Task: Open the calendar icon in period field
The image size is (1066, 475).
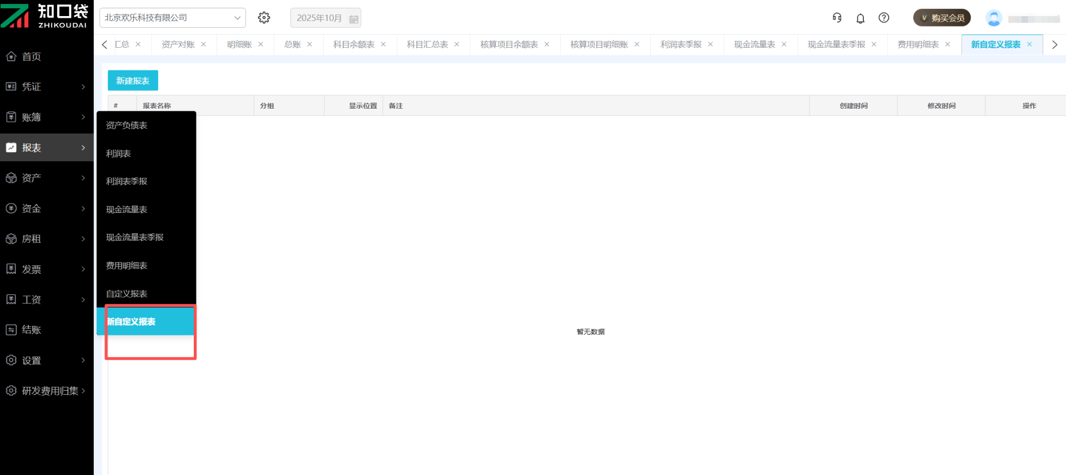Action: tap(354, 19)
